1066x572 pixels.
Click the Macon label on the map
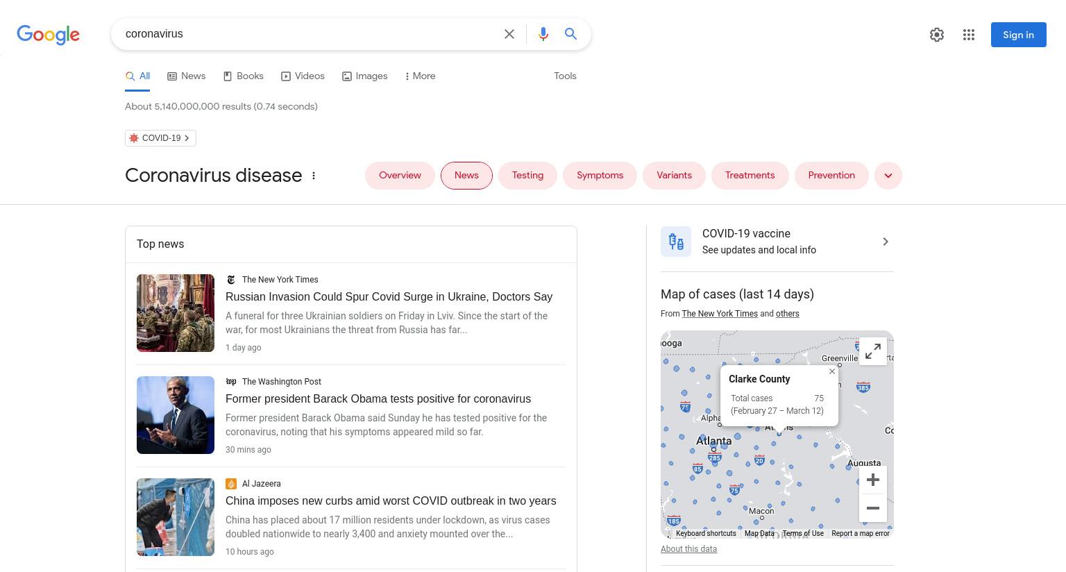tap(761, 511)
